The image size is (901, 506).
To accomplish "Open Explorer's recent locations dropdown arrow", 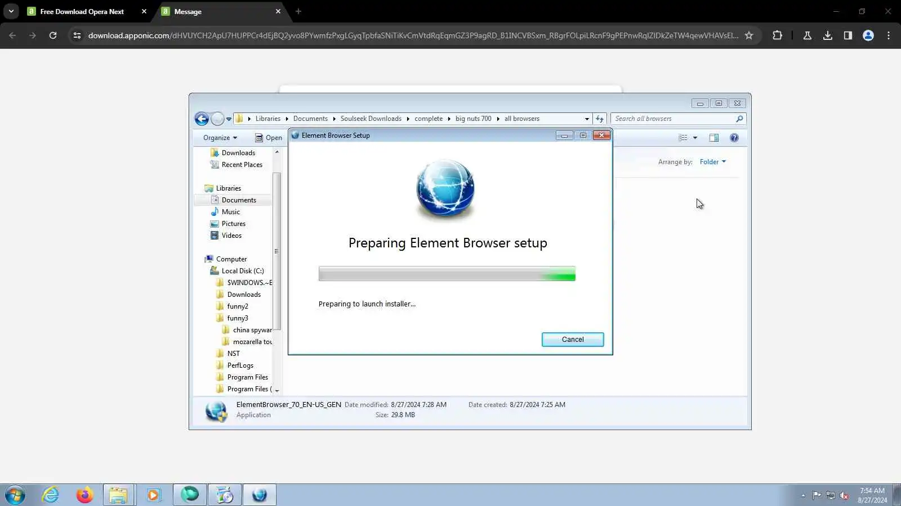I will coord(229,119).
